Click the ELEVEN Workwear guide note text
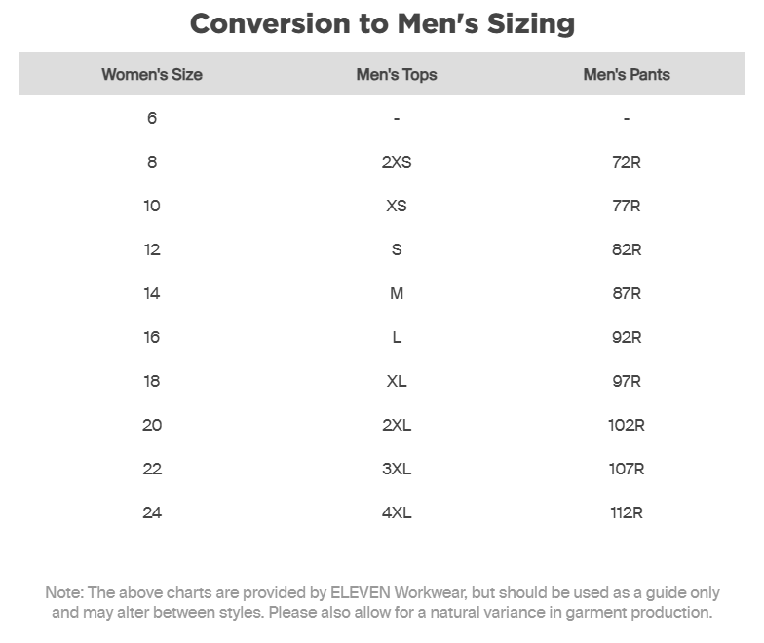764x643 pixels. pos(382,602)
